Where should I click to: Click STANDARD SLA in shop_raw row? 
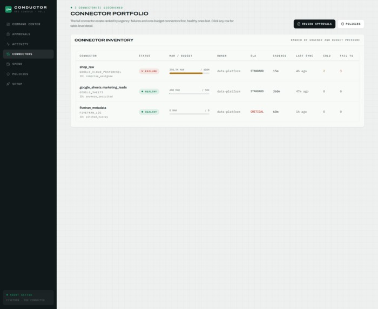[257, 71]
